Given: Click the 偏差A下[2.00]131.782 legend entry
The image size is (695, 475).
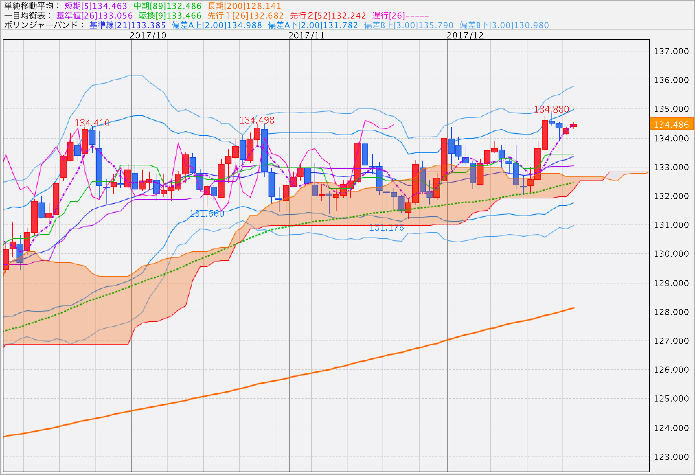Looking at the screenshot, I should pos(313,25).
